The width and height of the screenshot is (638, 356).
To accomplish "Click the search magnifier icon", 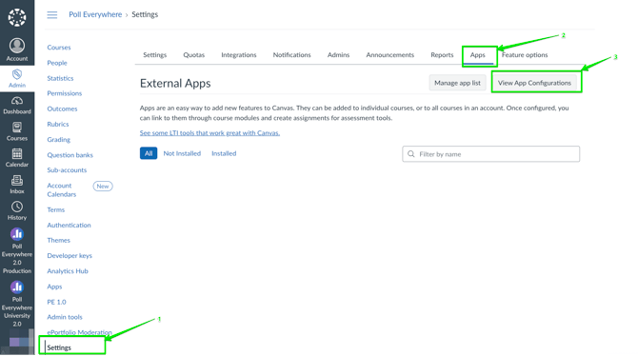I will click(x=411, y=154).
